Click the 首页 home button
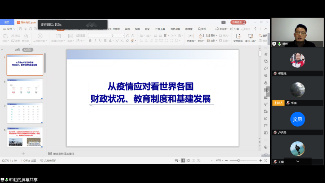 pyautogui.click(x=7, y=22)
